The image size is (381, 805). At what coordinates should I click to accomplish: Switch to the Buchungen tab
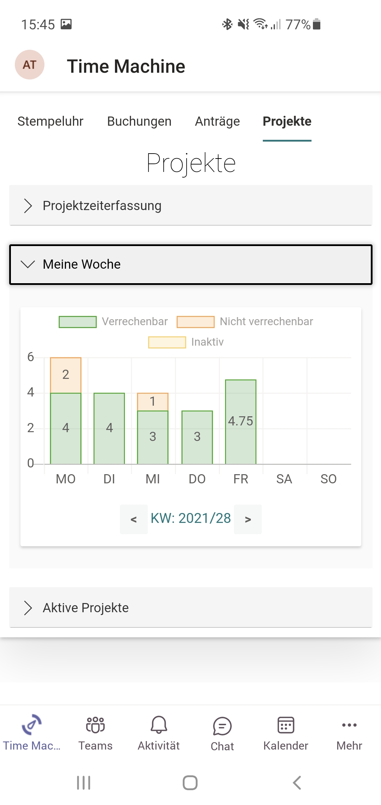tap(139, 121)
